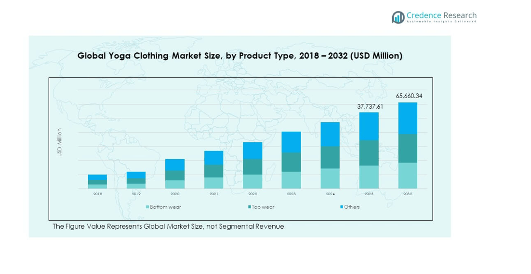Screen dimensions: 531x274
Task: Click the Others segment of the 2020 bar
Action: 175,164
